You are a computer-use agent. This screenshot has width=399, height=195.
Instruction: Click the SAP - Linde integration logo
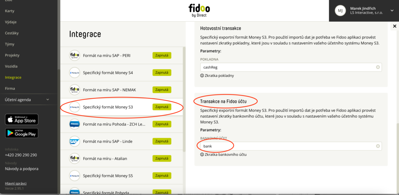click(74, 141)
